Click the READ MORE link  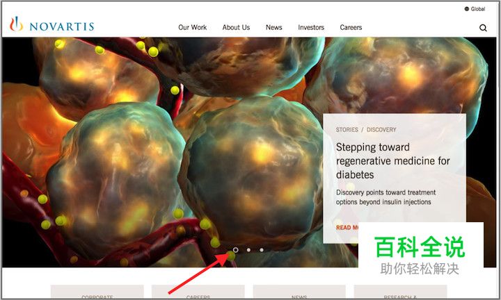coord(347,228)
